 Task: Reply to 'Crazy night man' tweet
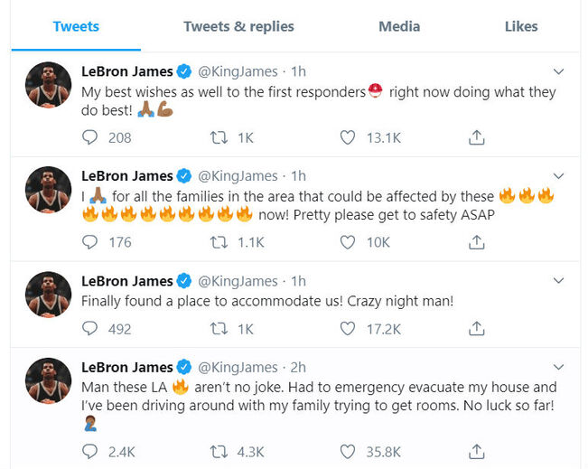[x=90, y=329]
